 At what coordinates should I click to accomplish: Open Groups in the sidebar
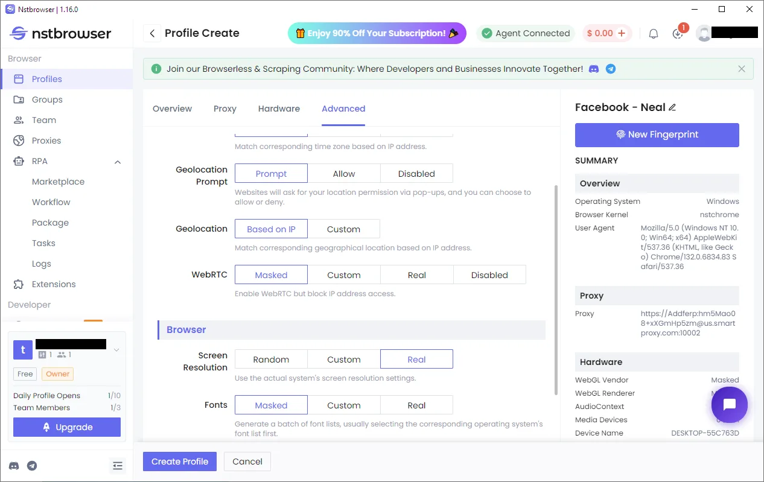(x=66, y=100)
